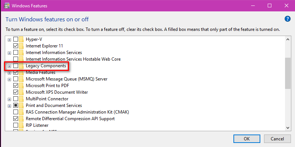The width and height of the screenshot is (295, 147).
Task: Click the RIP Listener folder icon
Action: tap(21, 125)
